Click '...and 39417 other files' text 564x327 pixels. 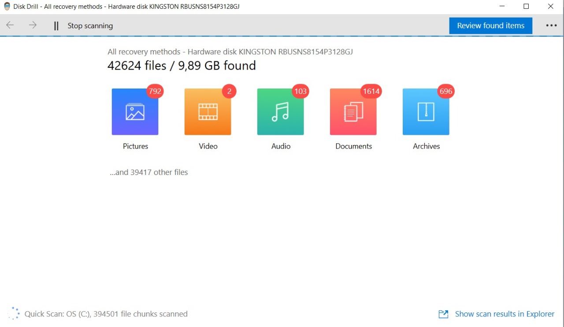coord(149,172)
